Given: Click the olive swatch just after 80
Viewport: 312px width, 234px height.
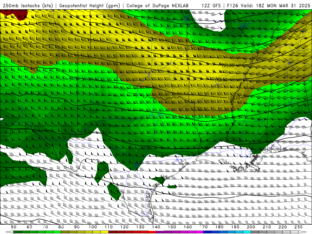Looking at the screenshot, I should click(x=65, y=232).
